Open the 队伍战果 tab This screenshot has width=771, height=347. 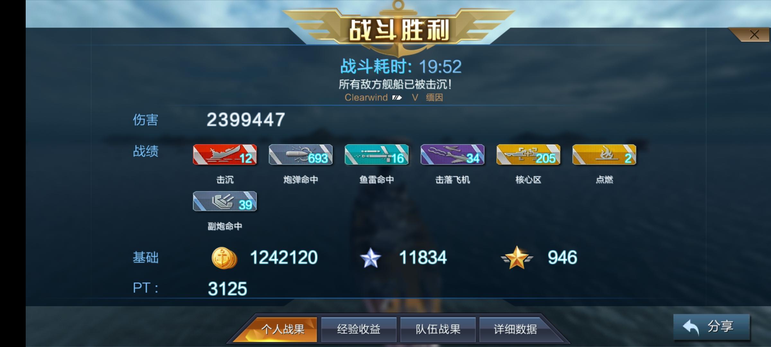[438, 329]
